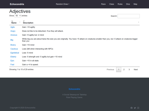Click the 'Gain a +4 to speed.' description

pos(30,65)
